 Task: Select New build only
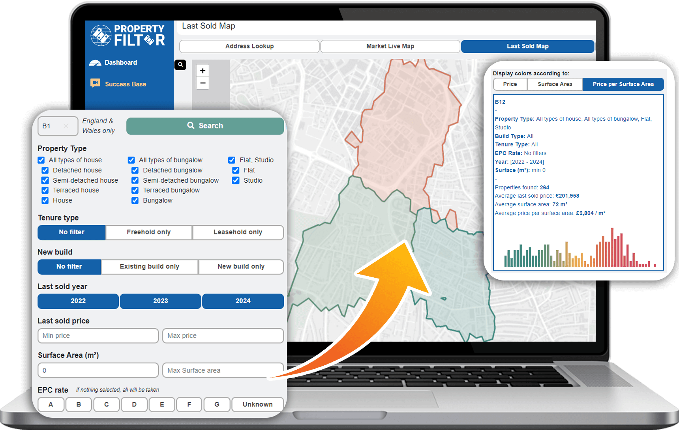coord(241,267)
